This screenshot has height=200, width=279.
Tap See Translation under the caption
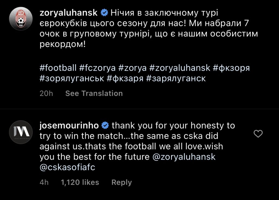point(94,93)
